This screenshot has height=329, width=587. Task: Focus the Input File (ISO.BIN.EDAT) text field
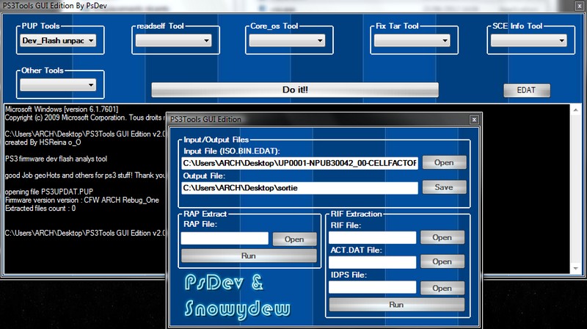pyautogui.click(x=299, y=162)
